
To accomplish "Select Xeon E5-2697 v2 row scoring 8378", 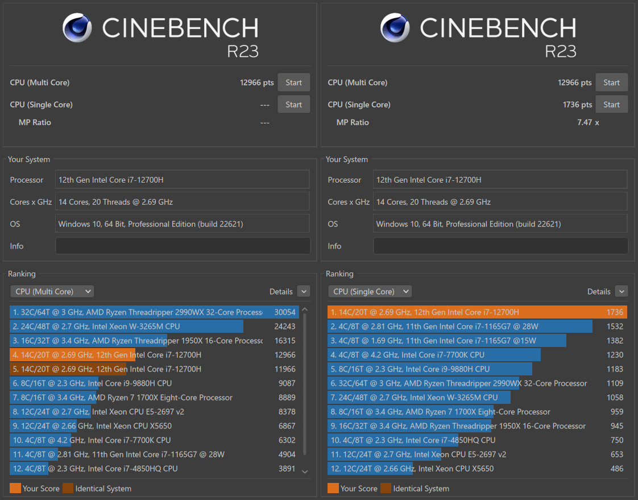I will point(154,412).
